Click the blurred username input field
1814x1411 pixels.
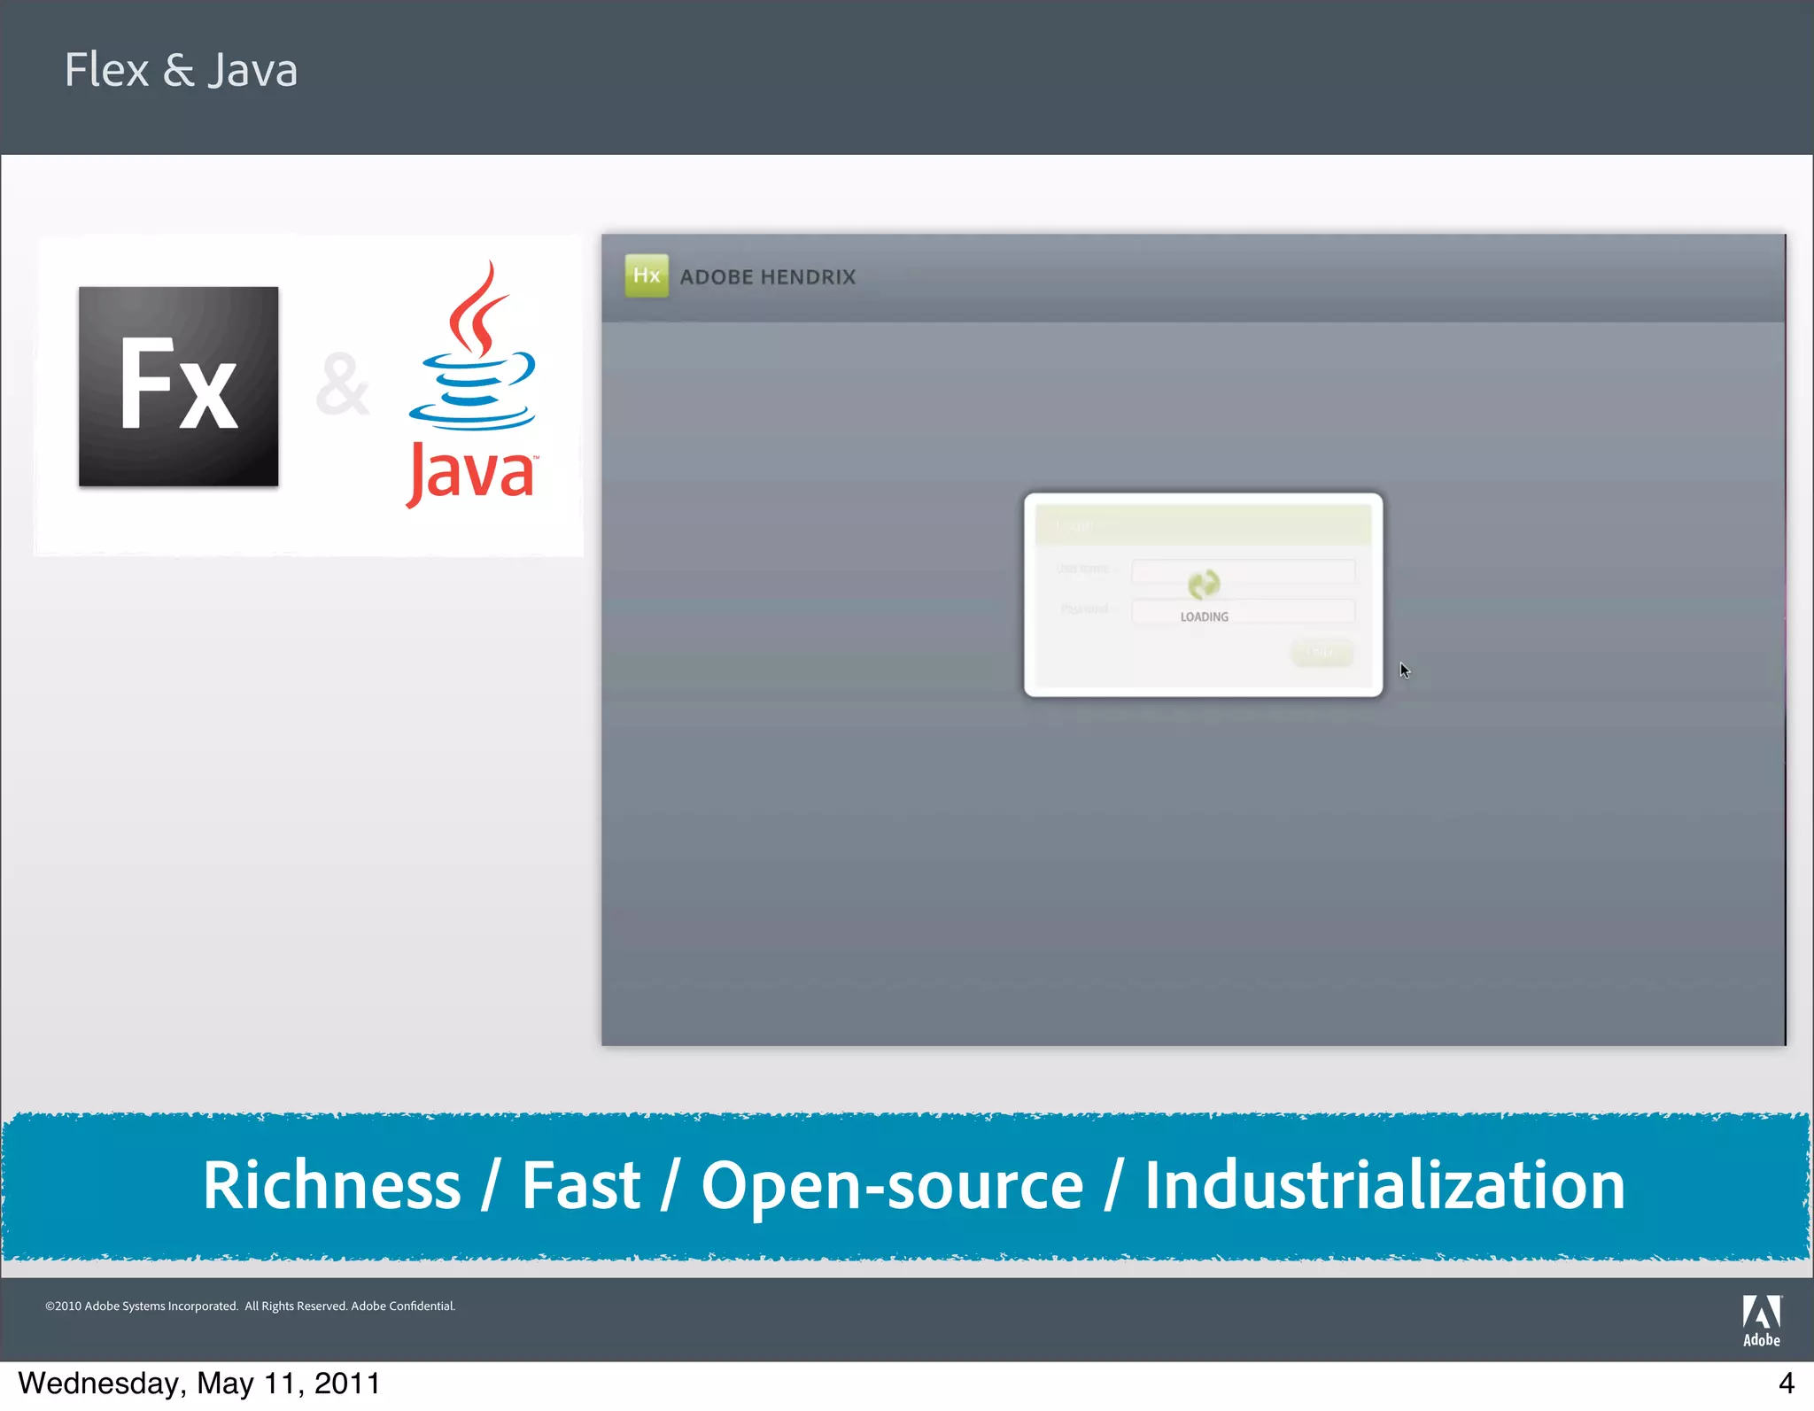[x=1244, y=571]
